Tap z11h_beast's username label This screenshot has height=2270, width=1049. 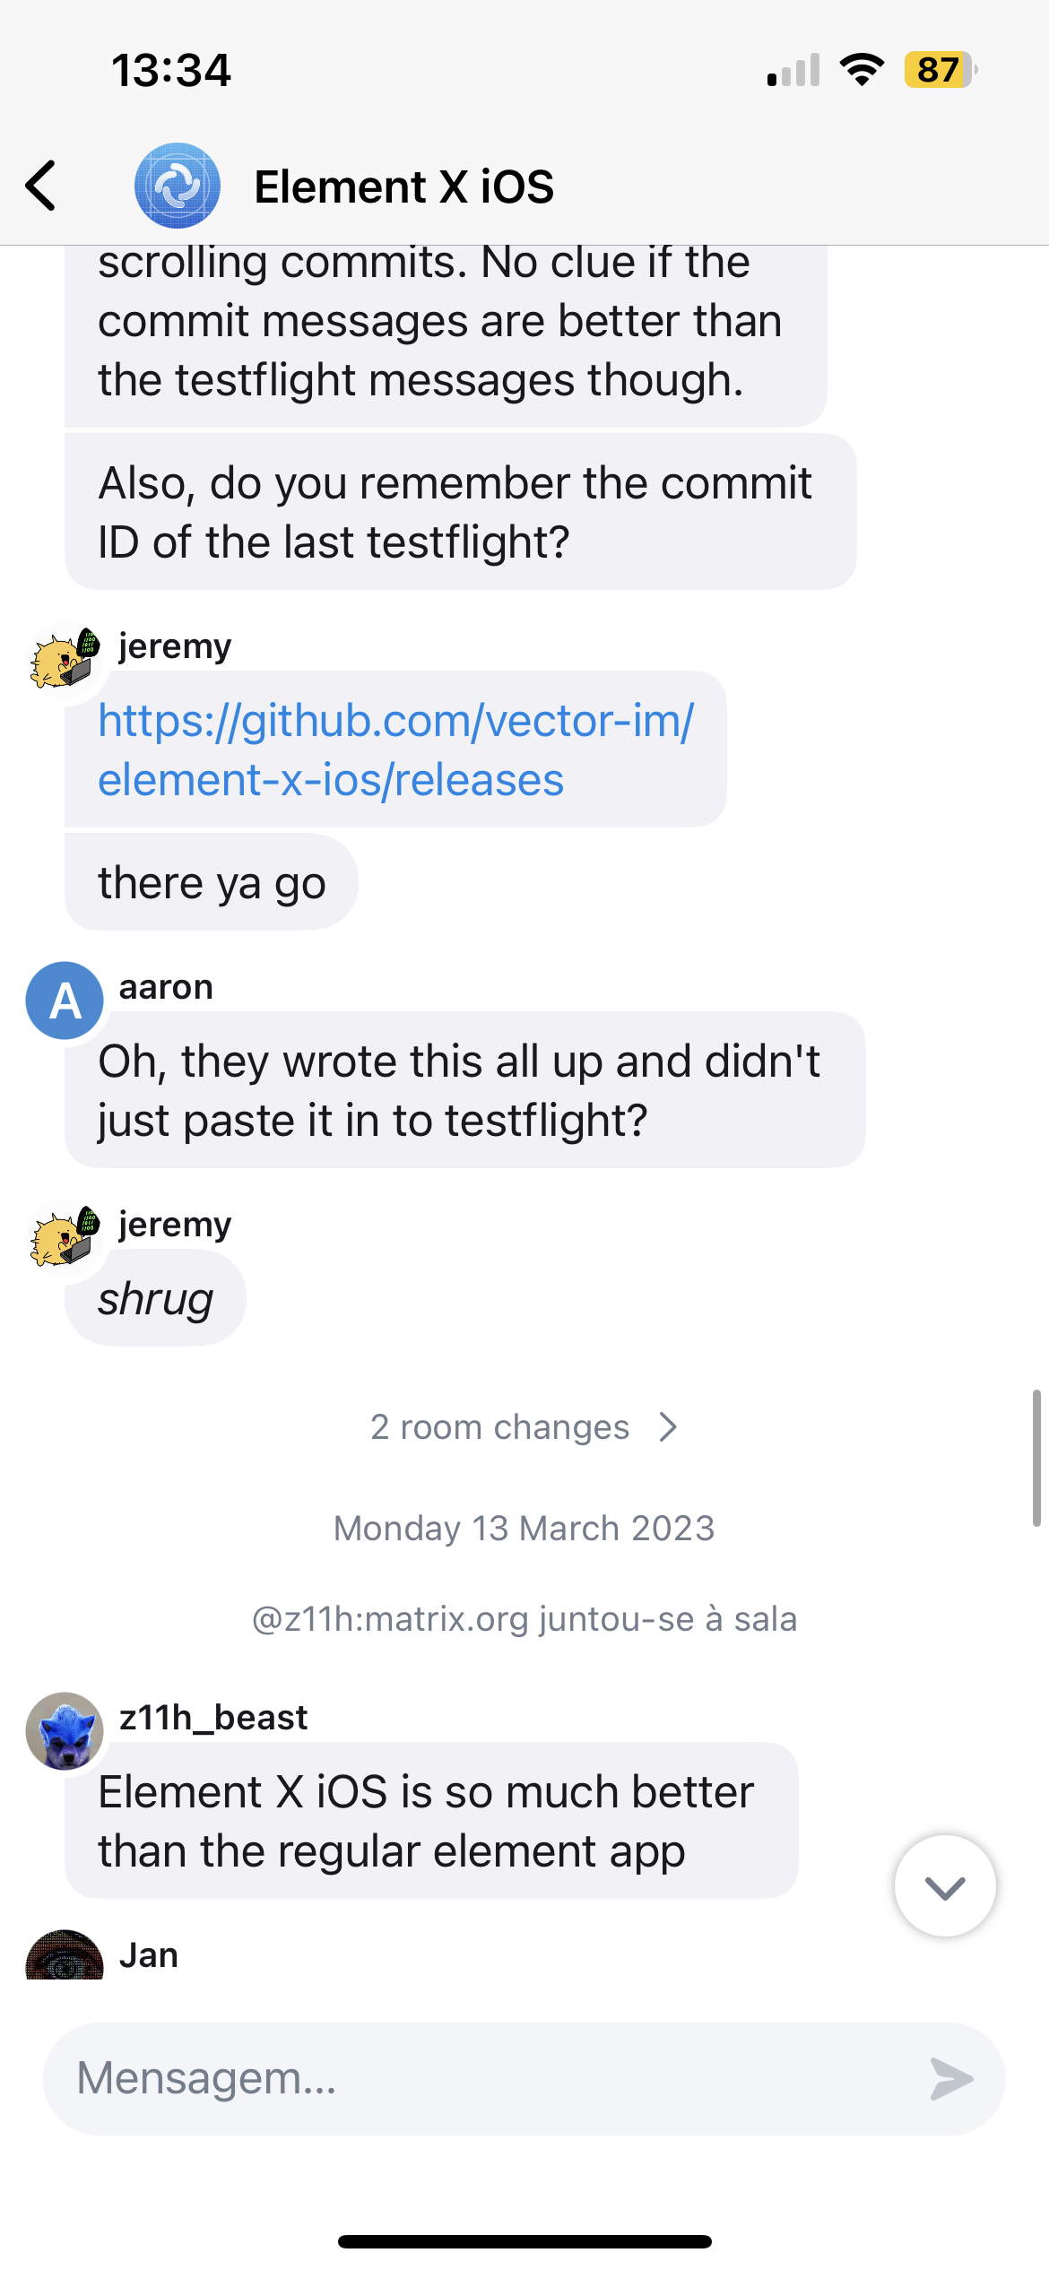212,1716
